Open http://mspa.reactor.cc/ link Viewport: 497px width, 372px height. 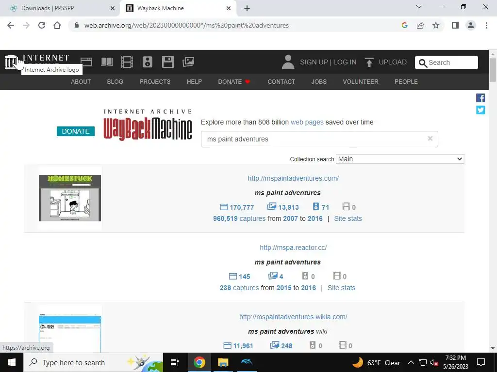pos(293,248)
